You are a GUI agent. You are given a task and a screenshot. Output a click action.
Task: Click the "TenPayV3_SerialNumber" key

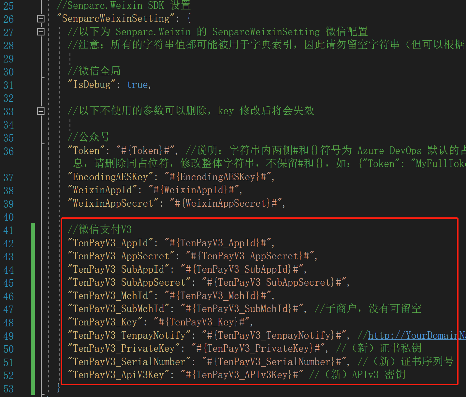click(129, 362)
